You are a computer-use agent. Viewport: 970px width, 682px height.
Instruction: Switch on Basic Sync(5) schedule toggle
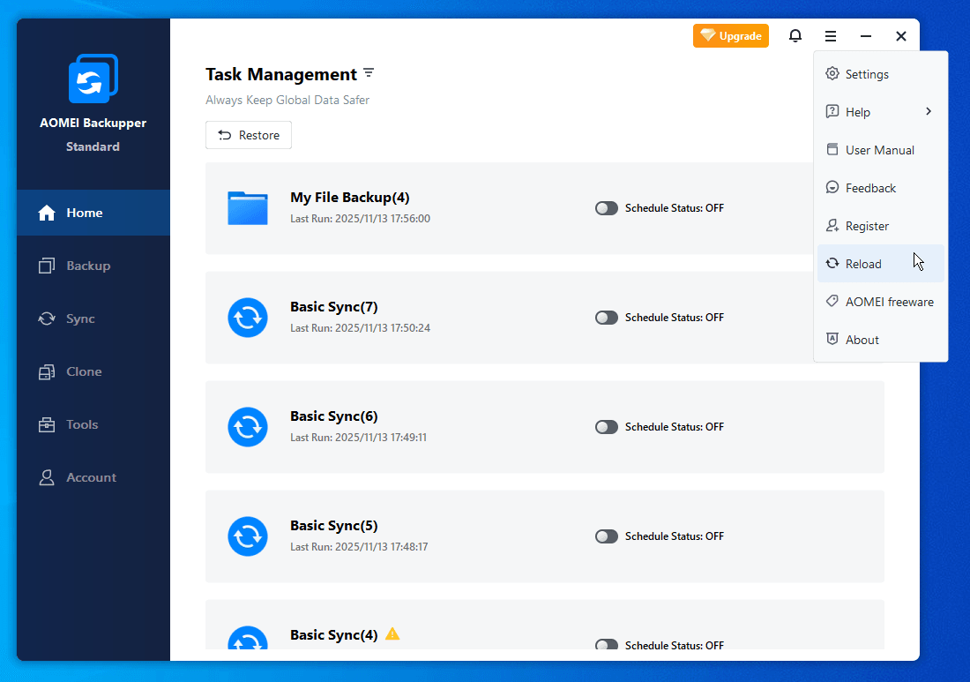(607, 536)
